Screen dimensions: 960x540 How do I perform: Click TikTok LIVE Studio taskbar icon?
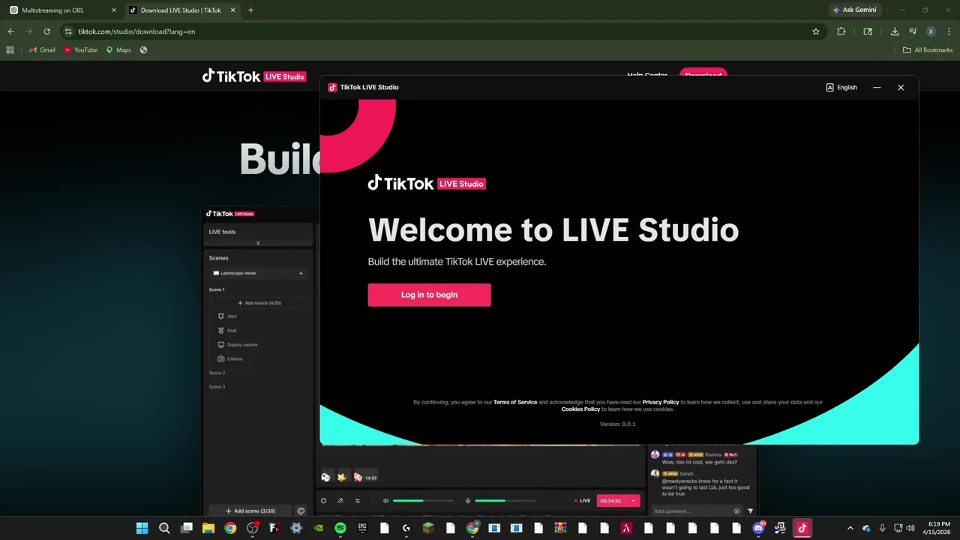802,528
